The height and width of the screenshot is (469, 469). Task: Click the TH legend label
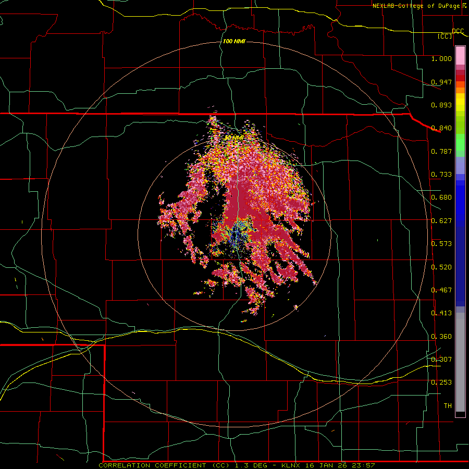point(448,405)
